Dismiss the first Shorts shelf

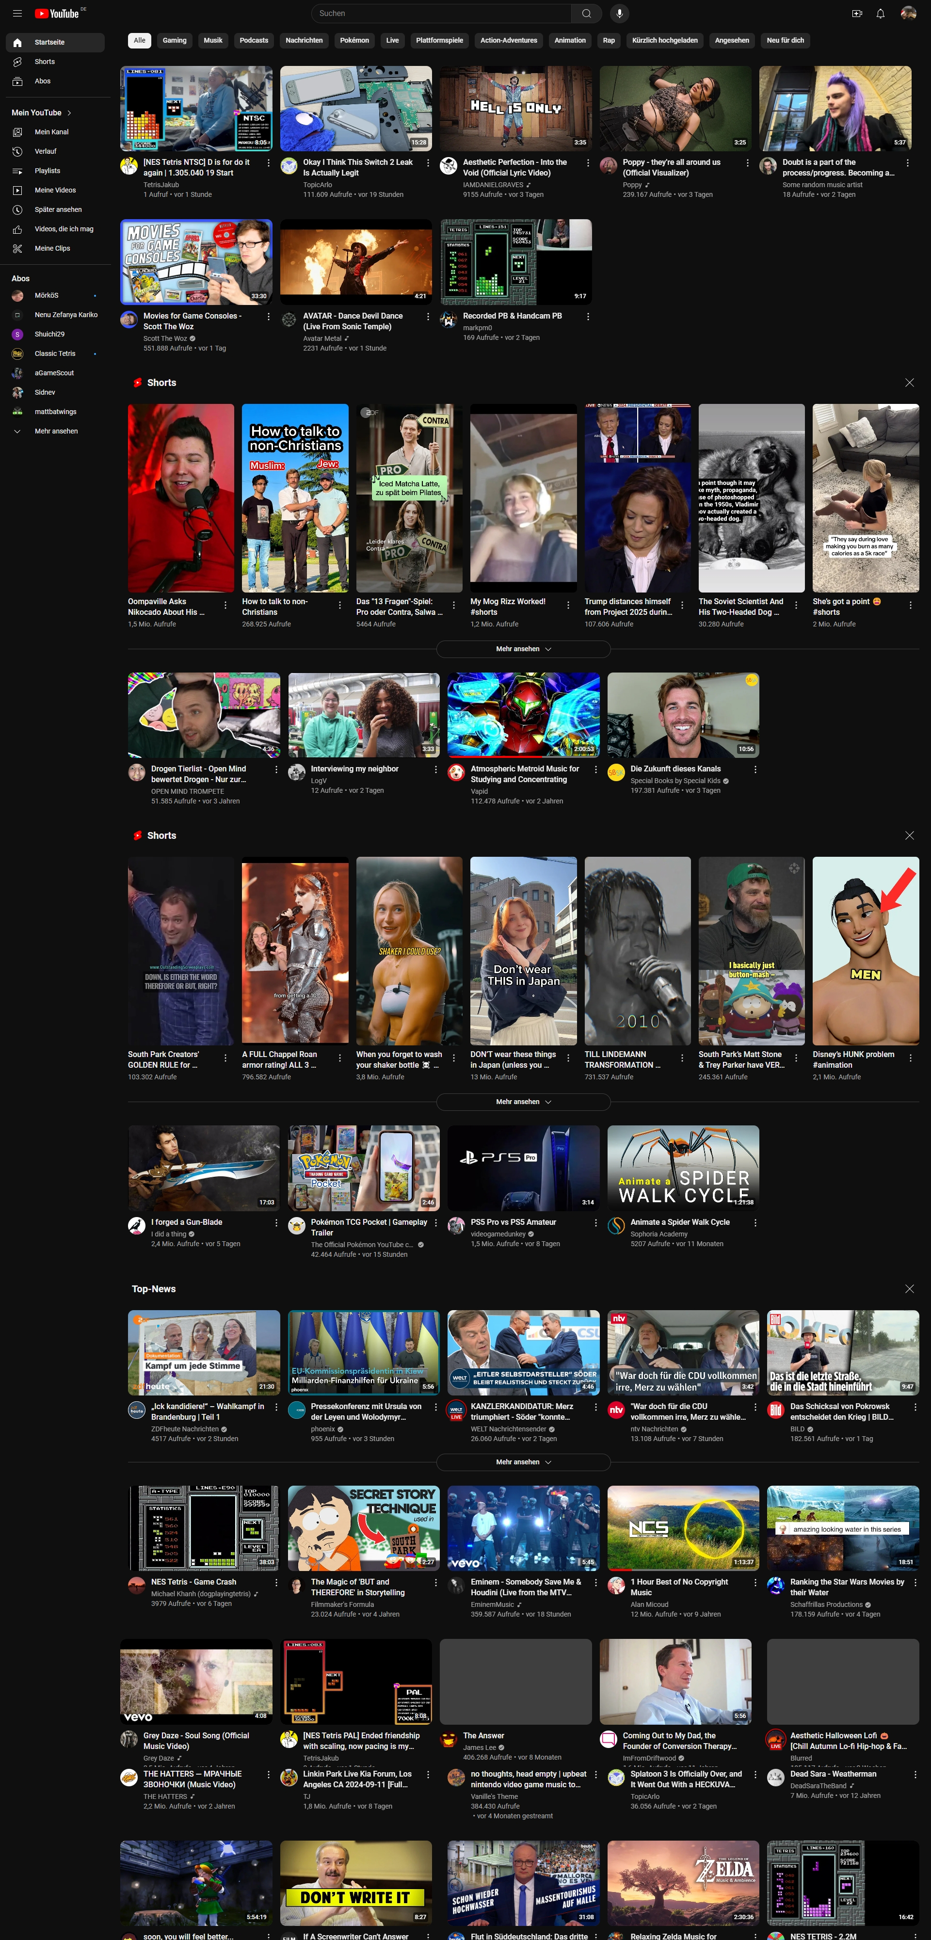coord(909,383)
